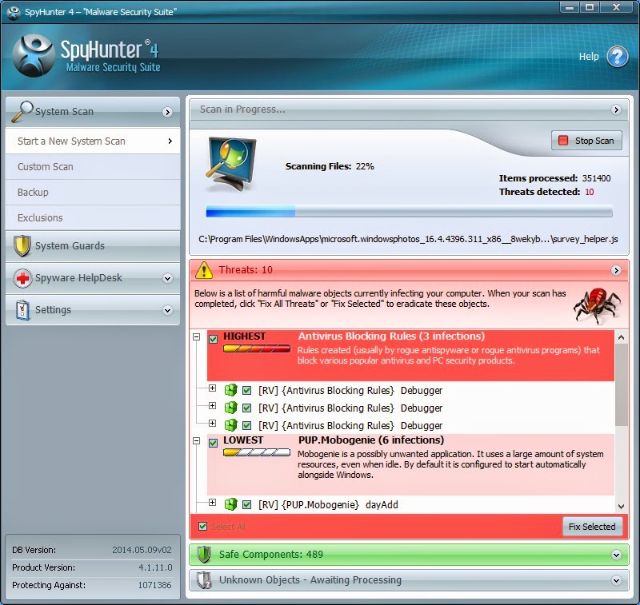Image resolution: width=640 pixels, height=605 pixels.
Task: Click the threats list scroll up arrow
Action: 622,337
